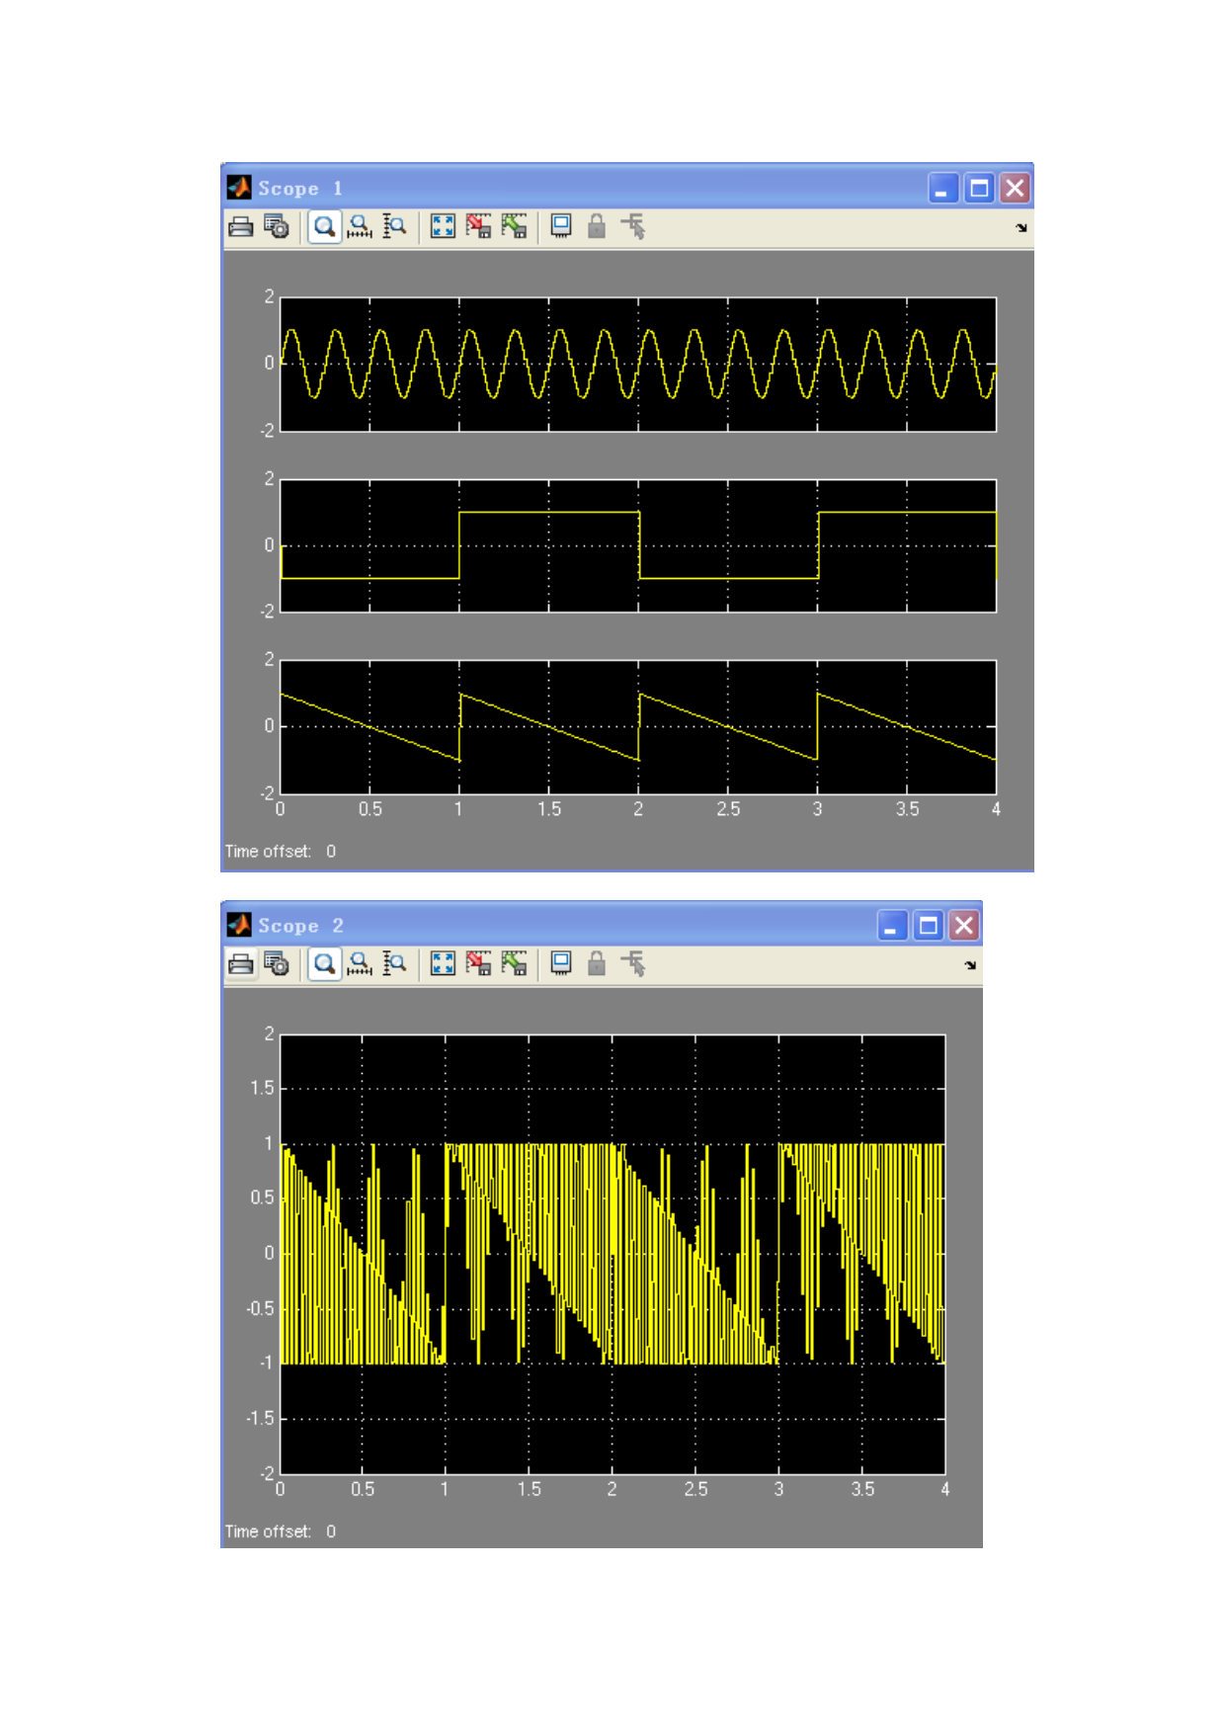Minimize the Scope 1 window
Screen dimensions: 1226x1733
click(943, 188)
